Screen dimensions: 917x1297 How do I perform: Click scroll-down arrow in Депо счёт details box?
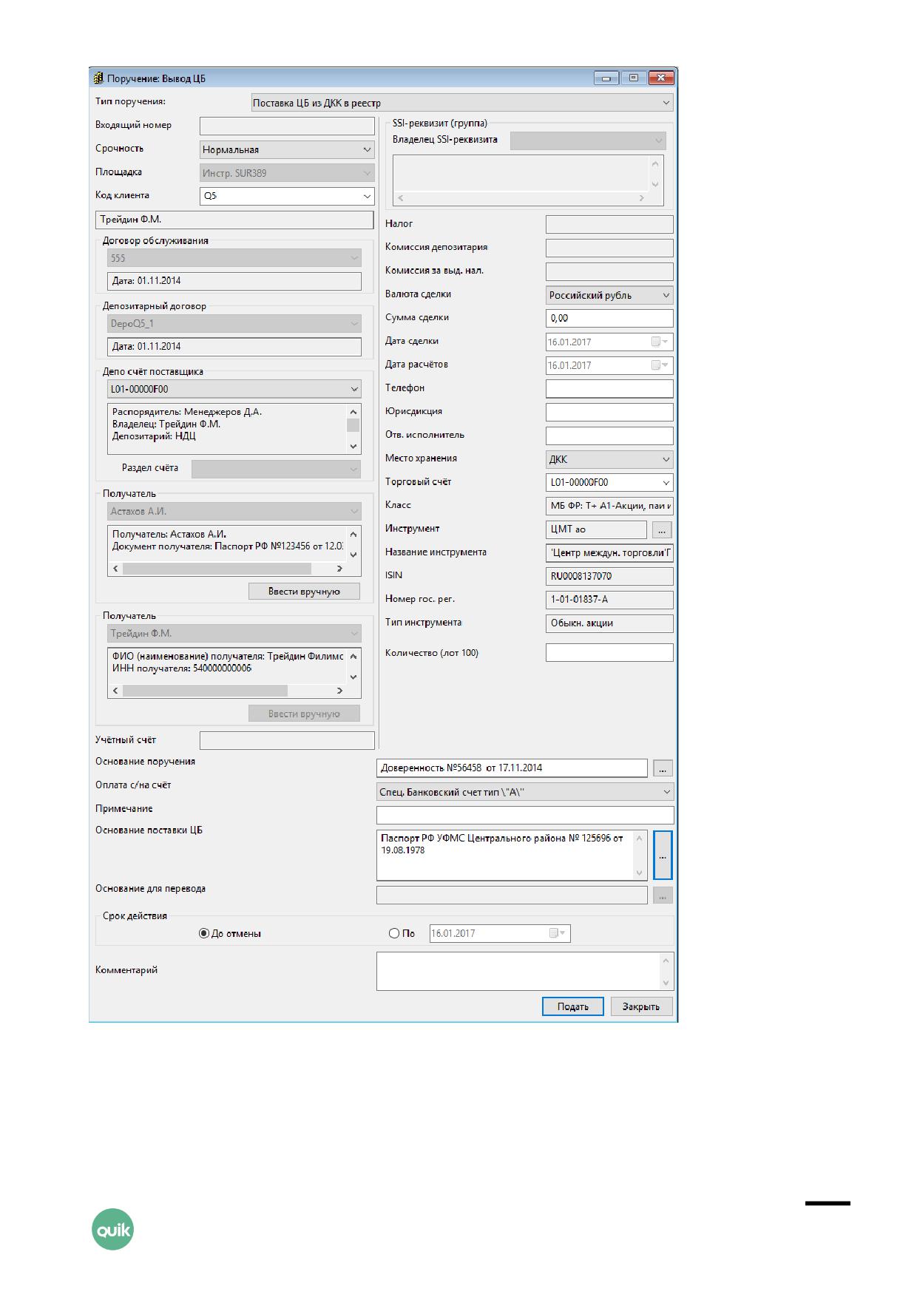[353, 446]
